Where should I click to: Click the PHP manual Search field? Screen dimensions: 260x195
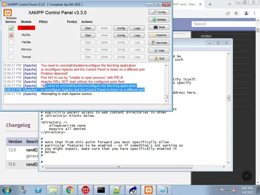click(224, 24)
